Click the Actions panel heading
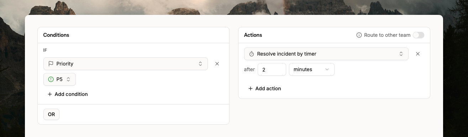The width and height of the screenshot is (468, 137). coord(253,35)
